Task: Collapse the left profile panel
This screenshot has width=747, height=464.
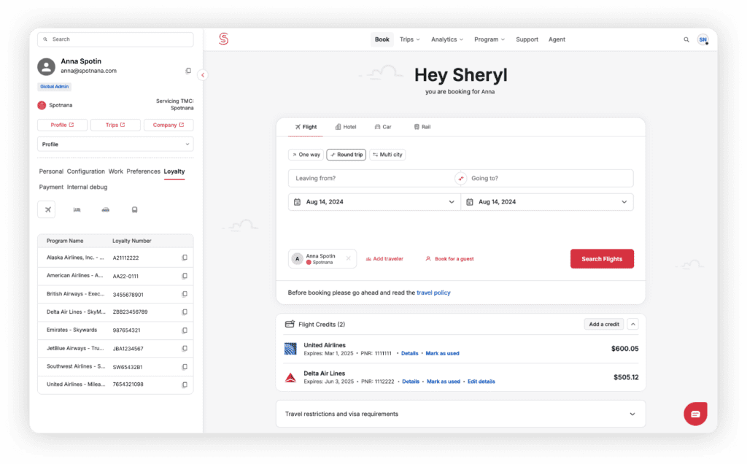Action: pyautogui.click(x=202, y=75)
